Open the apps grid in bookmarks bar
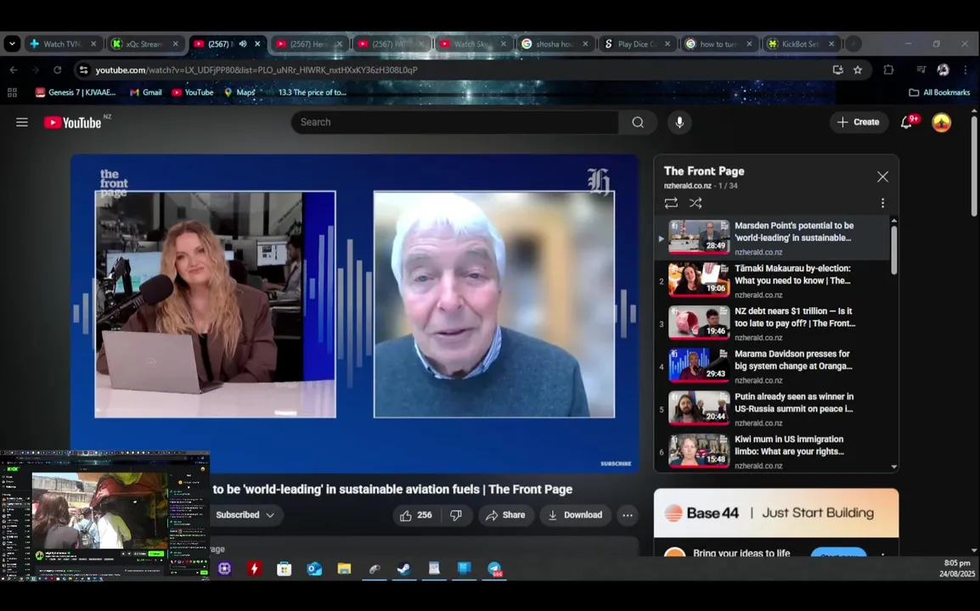 [12, 92]
